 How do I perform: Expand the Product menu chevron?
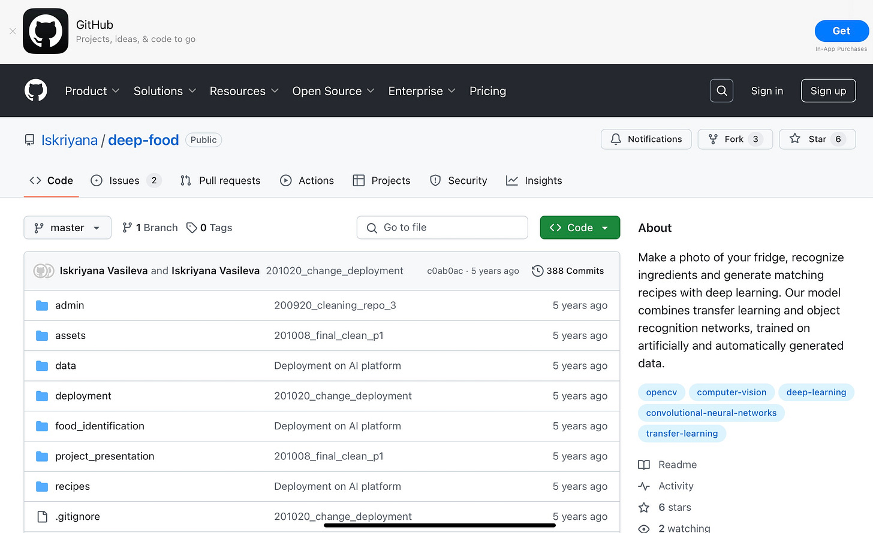click(x=116, y=90)
